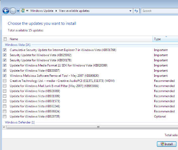
Task: Check Update for Windows Vista KB936824
Action: pyautogui.click(x=5, y=111)
